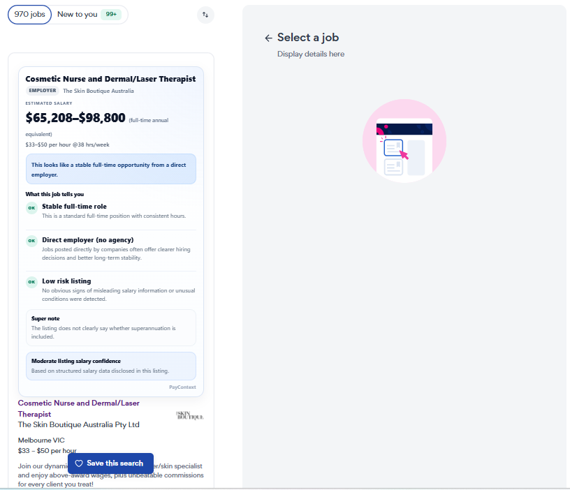Screen dimensions: 570x490
Task: Click the stable full-time opportunity summary banner
Action: click(110, 168)
